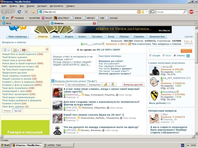Reload the page with the refresh icon

19,12
